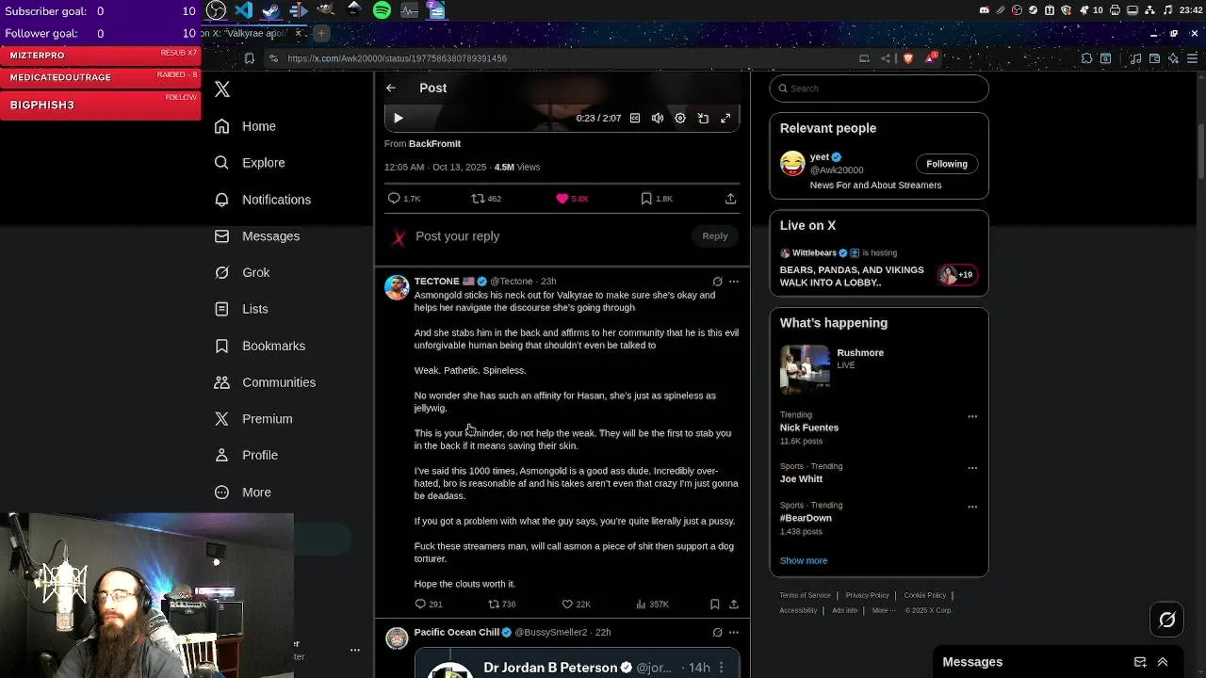Reply to TECTONE's post (291 replies)
Viewport: 1206px width, 678px height.
click(x=429, y=605)
